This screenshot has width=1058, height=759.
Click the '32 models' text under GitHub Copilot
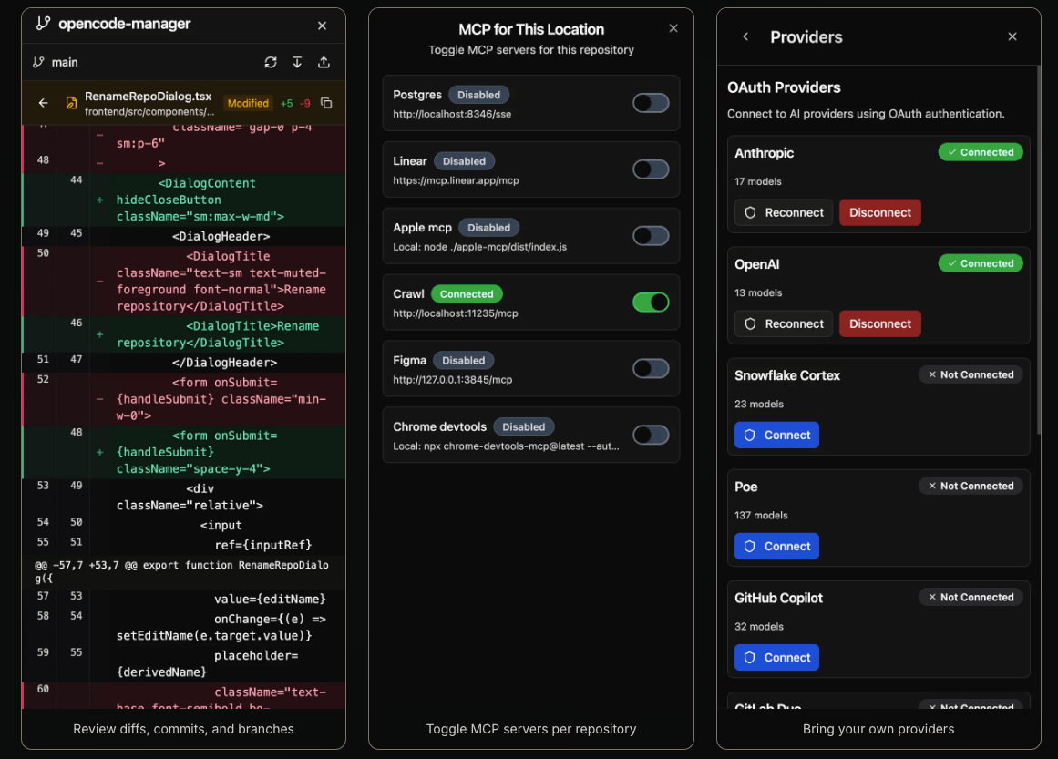pos(759,627)
